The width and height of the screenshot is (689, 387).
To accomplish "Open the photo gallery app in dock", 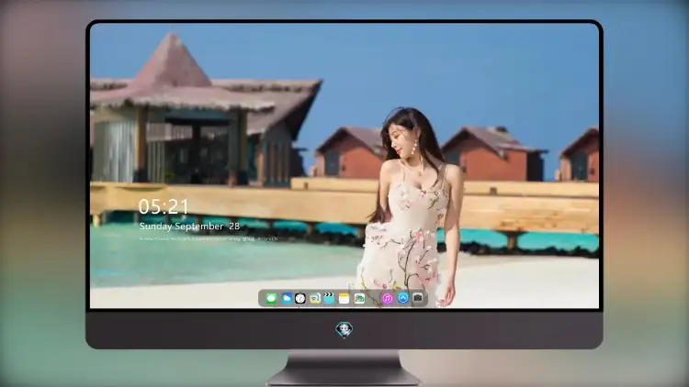I will point(359,298).
